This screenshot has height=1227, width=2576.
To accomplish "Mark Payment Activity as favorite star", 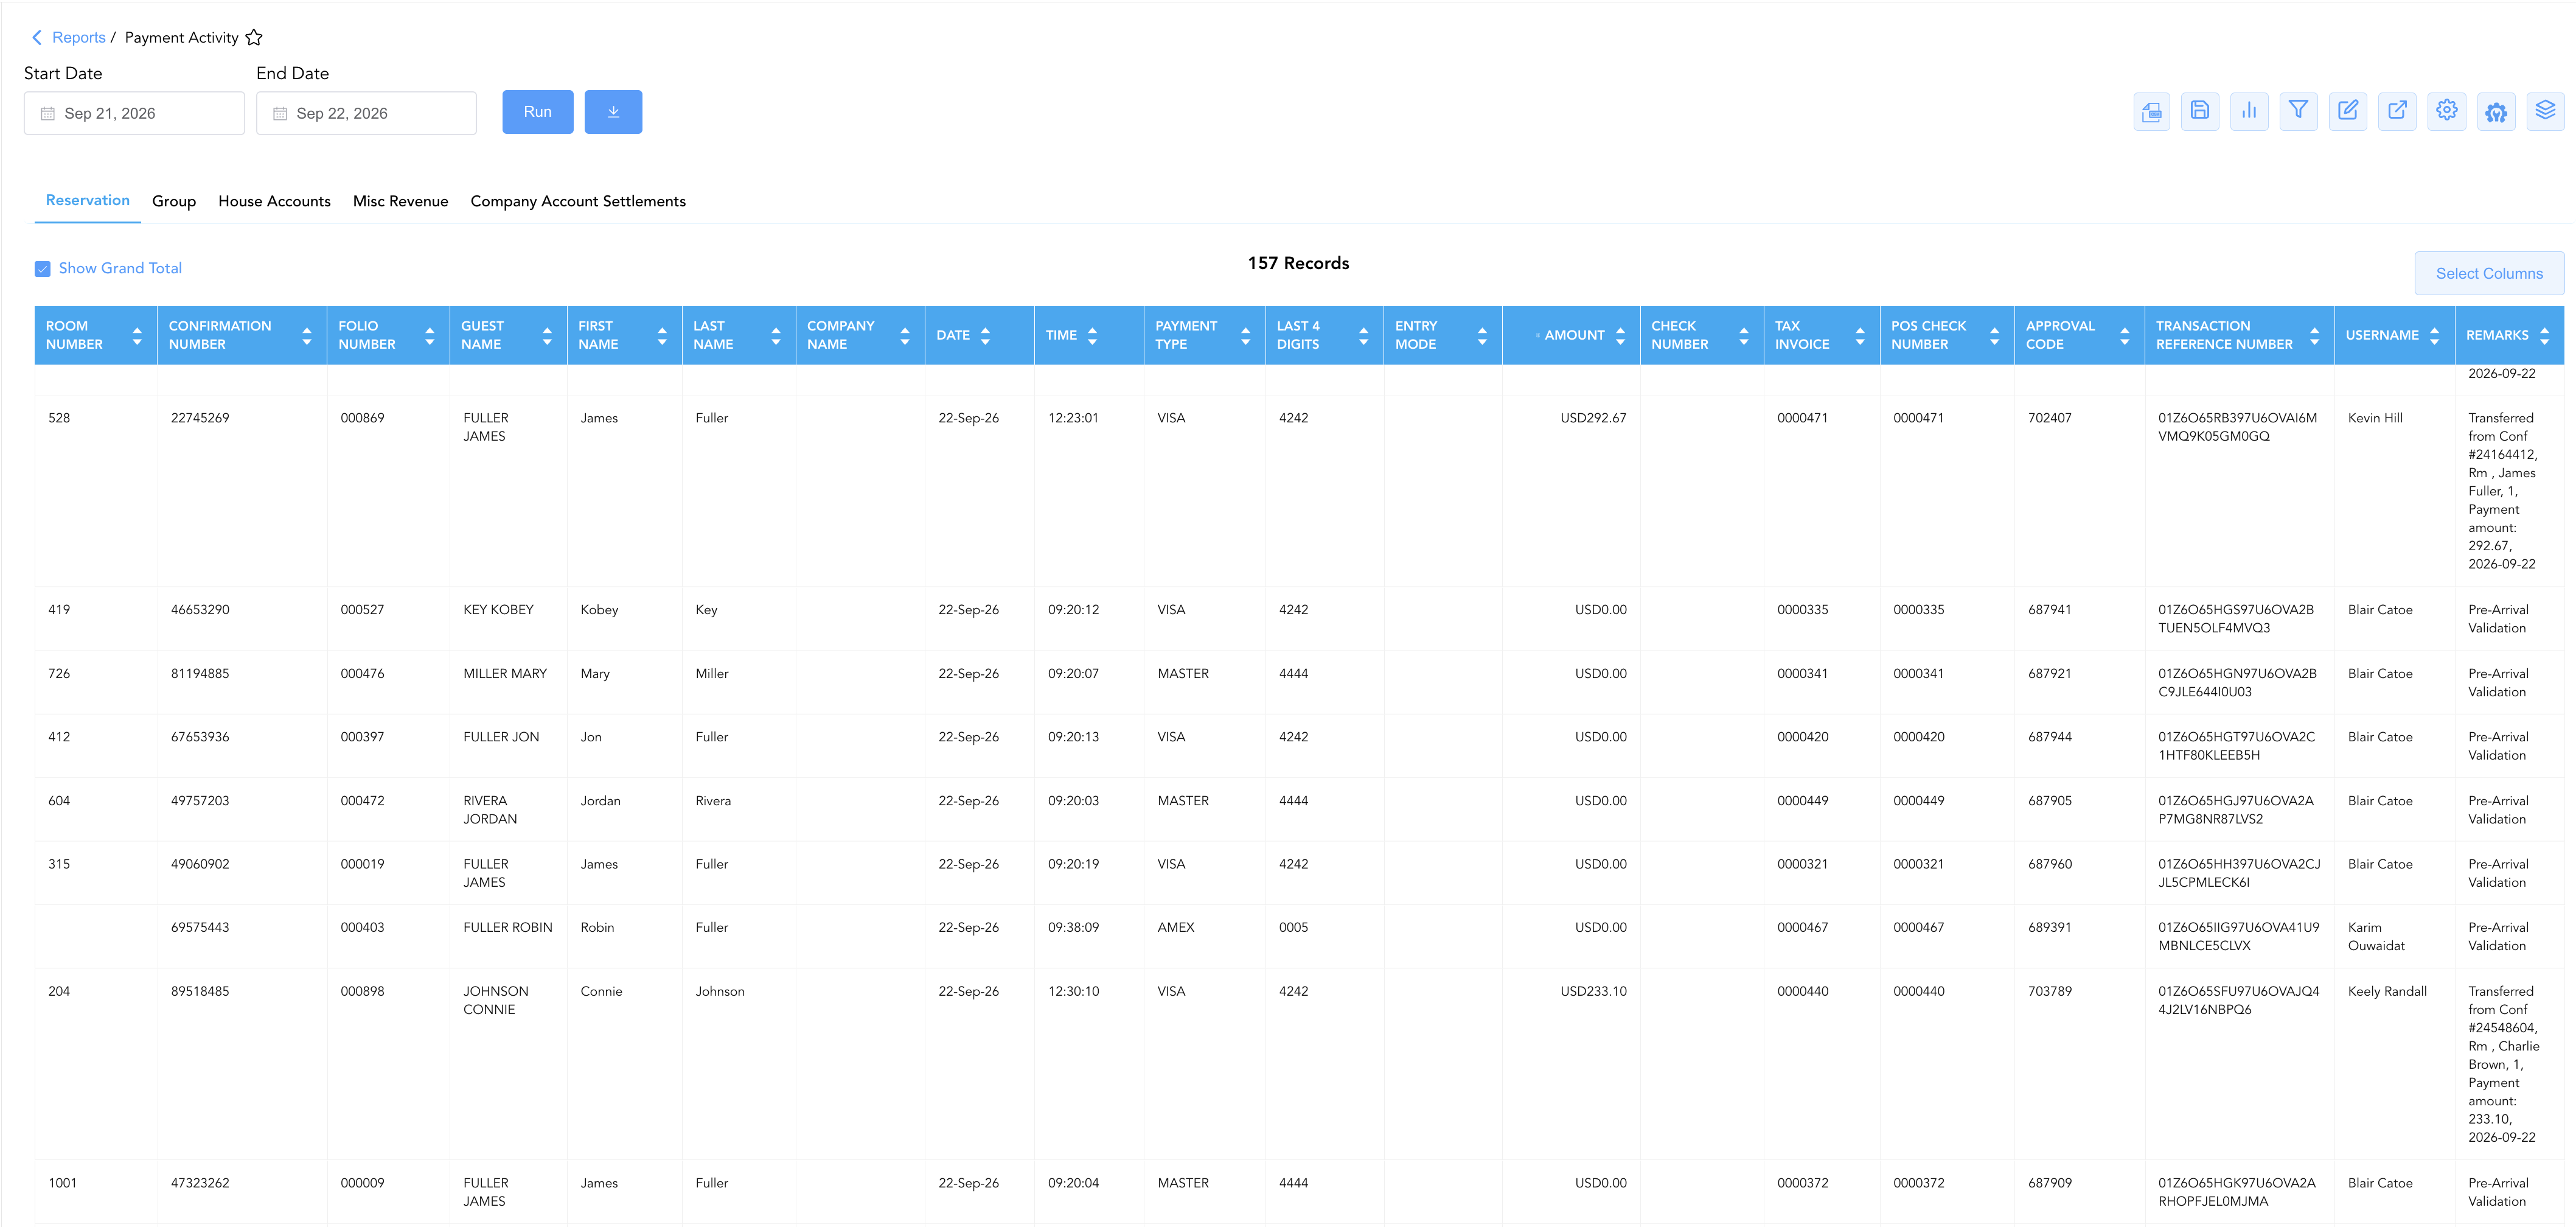I will (x=254, y=37).
